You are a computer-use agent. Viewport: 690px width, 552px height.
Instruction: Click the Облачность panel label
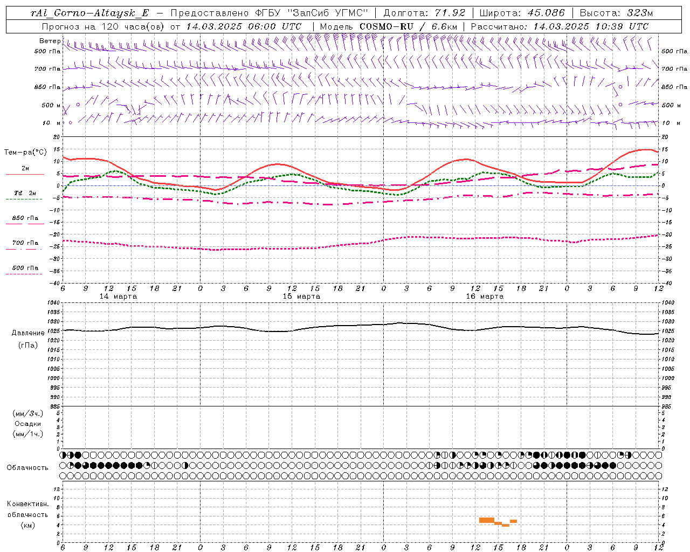[x=27, y=467]
